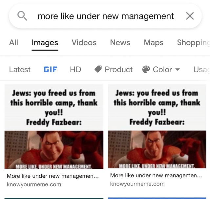The height and width of the screenshot is (199, 210).
Task: Expand the Color dropdown arrow
Action: 178,69
